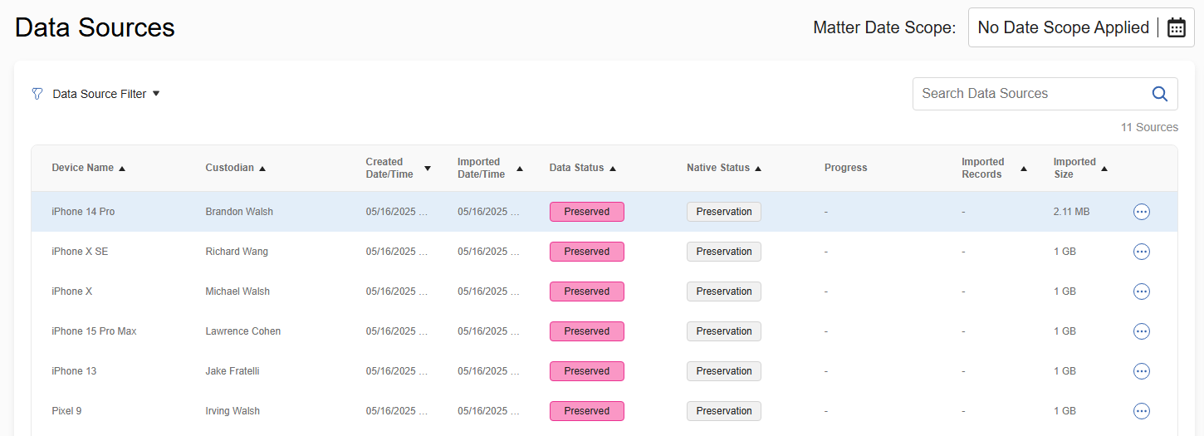Screen dimensions: 1204x436
Task: Click the 2.11 MB imported size value
Action: [x=1071, y=212]
